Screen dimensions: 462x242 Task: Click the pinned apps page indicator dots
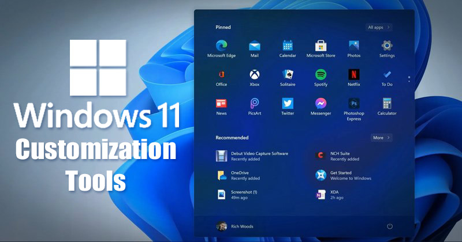(x=409, y=79)
